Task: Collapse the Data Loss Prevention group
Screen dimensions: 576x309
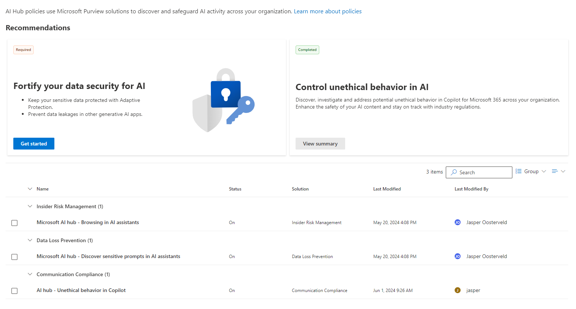Action: coord(30,240)
